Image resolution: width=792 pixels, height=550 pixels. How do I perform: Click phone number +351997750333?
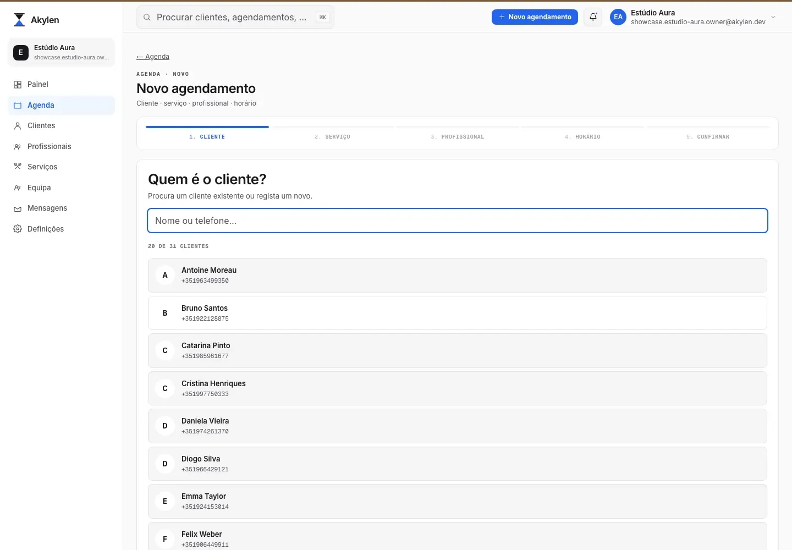[205, 394]
